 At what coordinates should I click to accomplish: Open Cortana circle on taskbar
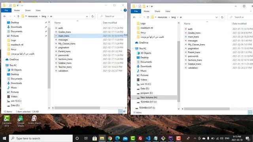[77, 138]
